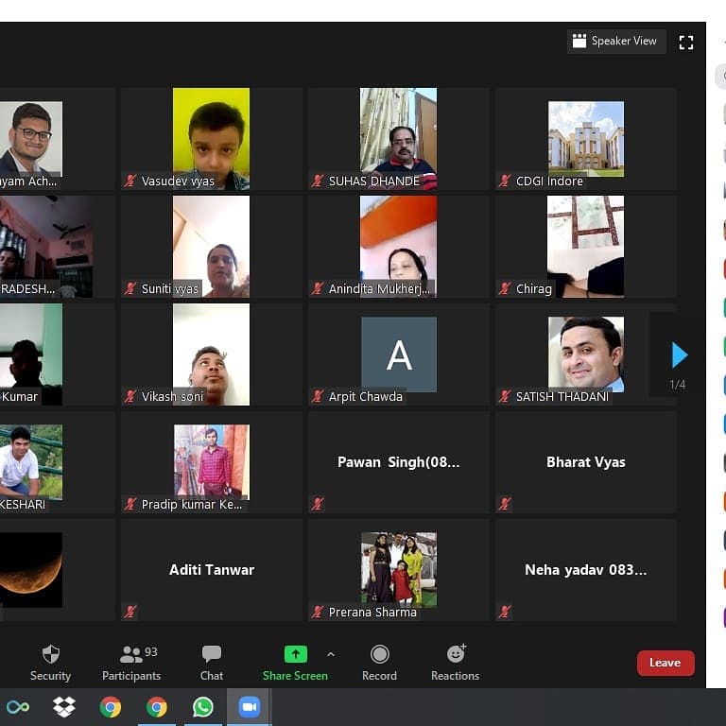
Task: Click the muted mic icon for SUHAS DHANDE
Action: 318,181
